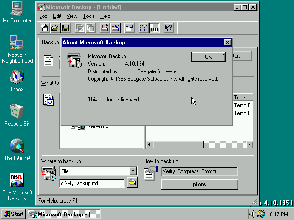The width and height of the screenshot is (294, 220).
Task: Click the Deselect all files toolbar icon
Action: click(91, 28)
